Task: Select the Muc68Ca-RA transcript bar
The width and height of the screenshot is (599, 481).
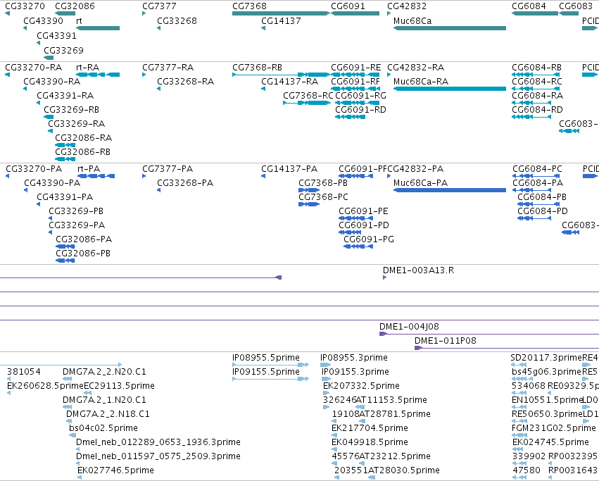Action: click(450, 89)
